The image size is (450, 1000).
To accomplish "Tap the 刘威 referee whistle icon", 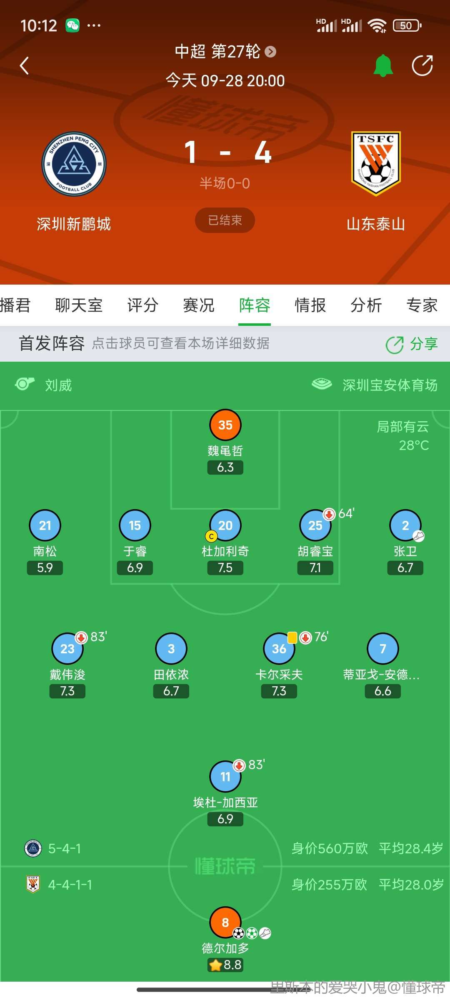I will point(25,384).
